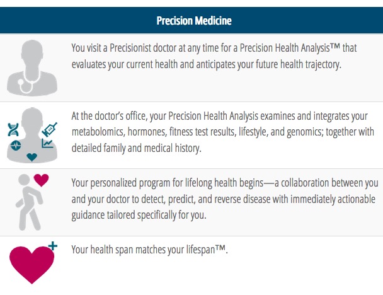Click the heartbeat monitor circle icon

coord(16,146)
